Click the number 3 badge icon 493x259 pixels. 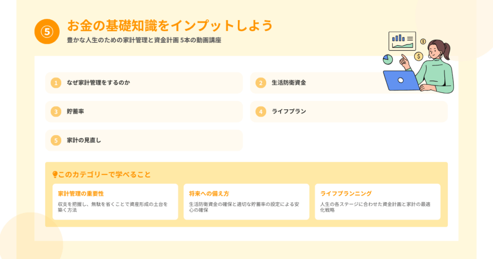click(56, 112)
